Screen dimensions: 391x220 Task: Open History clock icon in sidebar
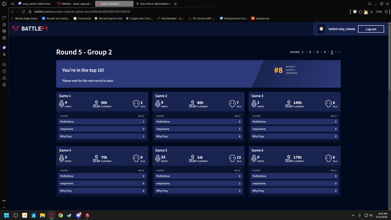pos(4,71)
